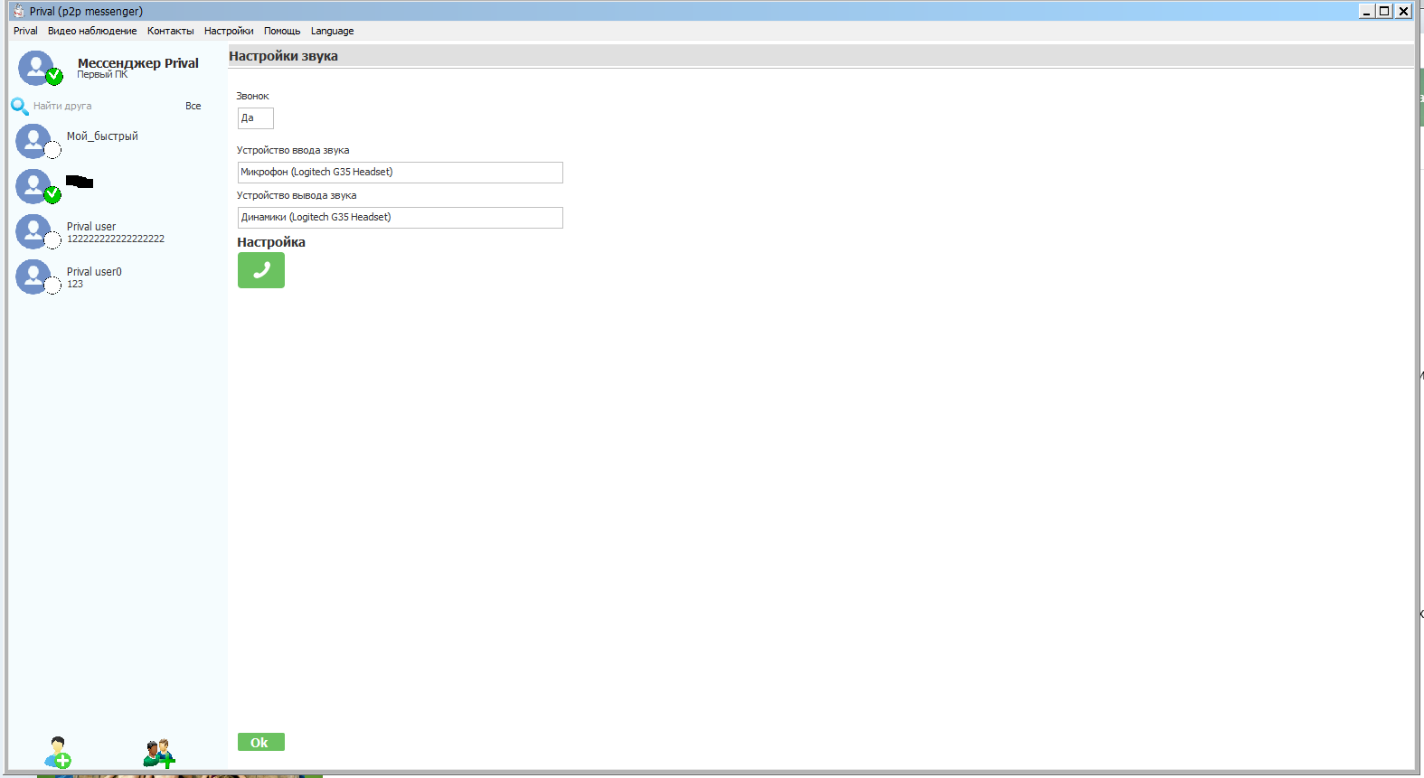Click the Найти друга search field
Screen dimensions: 1424x778
tap(99, 106)
